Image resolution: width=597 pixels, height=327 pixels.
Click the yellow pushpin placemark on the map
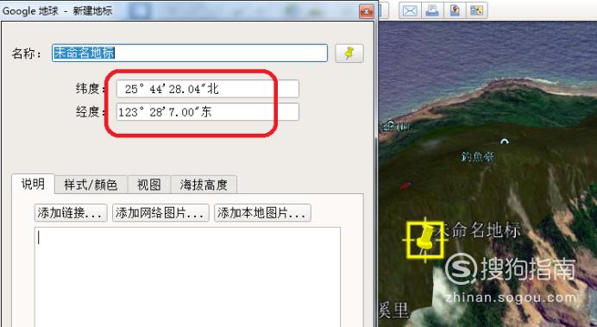[x=425, y=240]
